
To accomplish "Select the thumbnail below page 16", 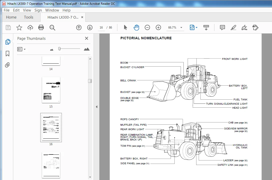I will [x=51, y=165].
